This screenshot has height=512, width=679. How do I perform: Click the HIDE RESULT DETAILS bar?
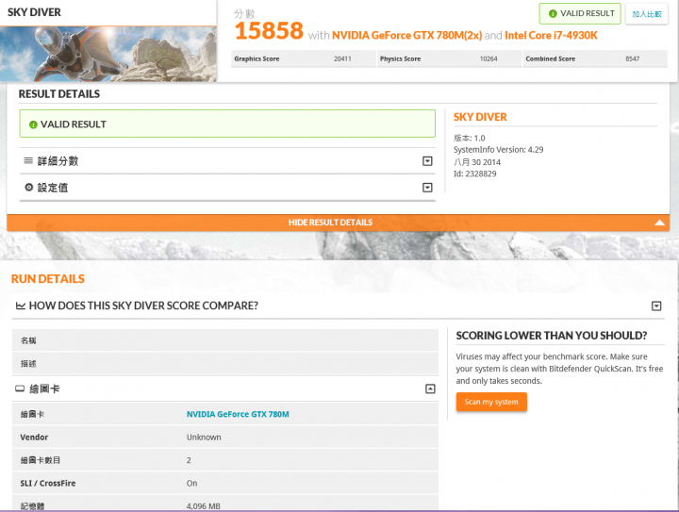click(339, 223)
